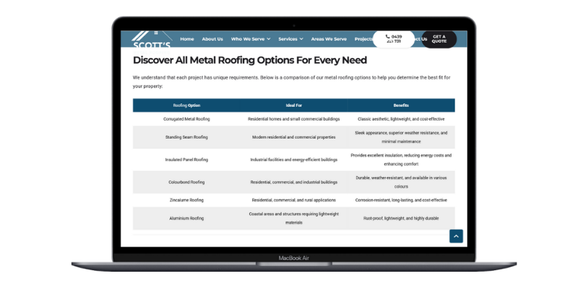
Task: Click the Benefits column header
Action: coord(401,105)
